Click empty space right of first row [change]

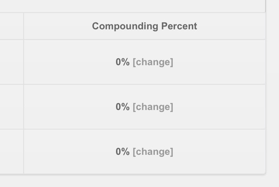click(x=221, y=62)
